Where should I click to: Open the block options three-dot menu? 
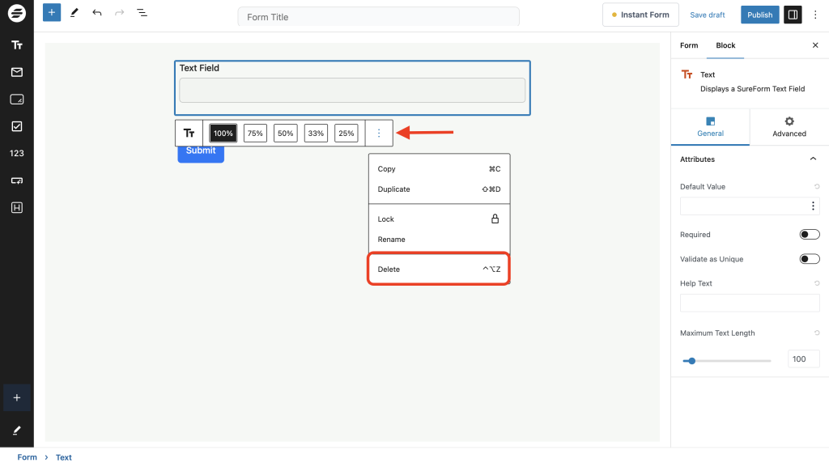coord(379,132)
